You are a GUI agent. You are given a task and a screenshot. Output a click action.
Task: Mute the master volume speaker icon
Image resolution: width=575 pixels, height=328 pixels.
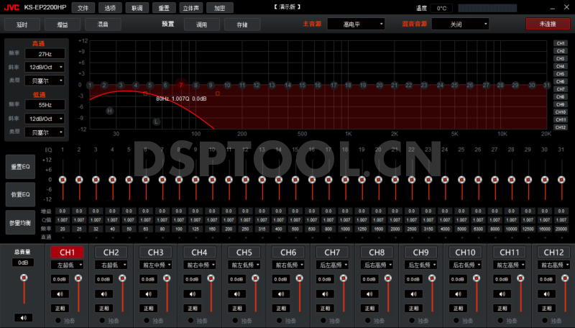click(x=23, y=317)
